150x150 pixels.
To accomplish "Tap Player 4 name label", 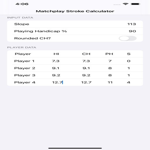I will [x=25, y=82].
